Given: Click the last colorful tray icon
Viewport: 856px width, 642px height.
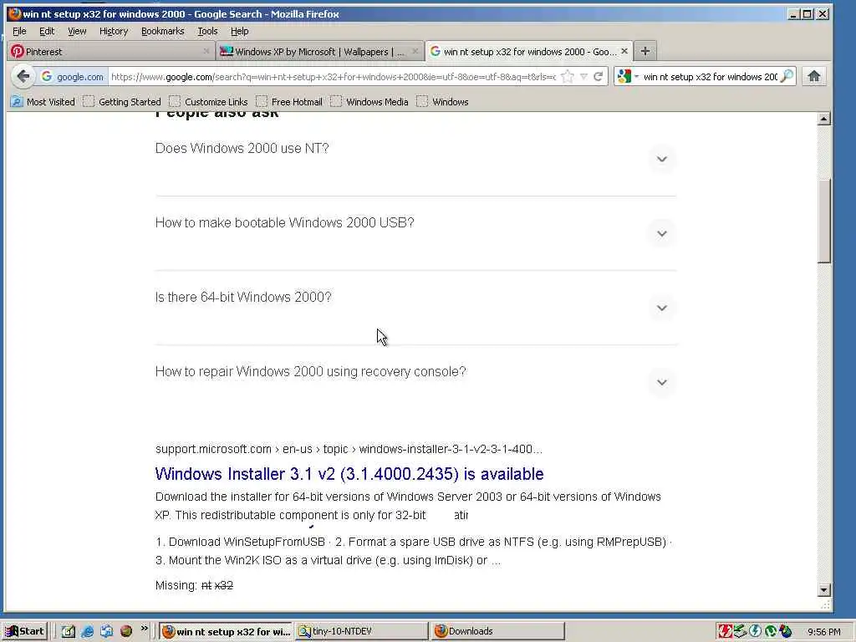Looking at the screenshot, I should (x=786, y=631).
